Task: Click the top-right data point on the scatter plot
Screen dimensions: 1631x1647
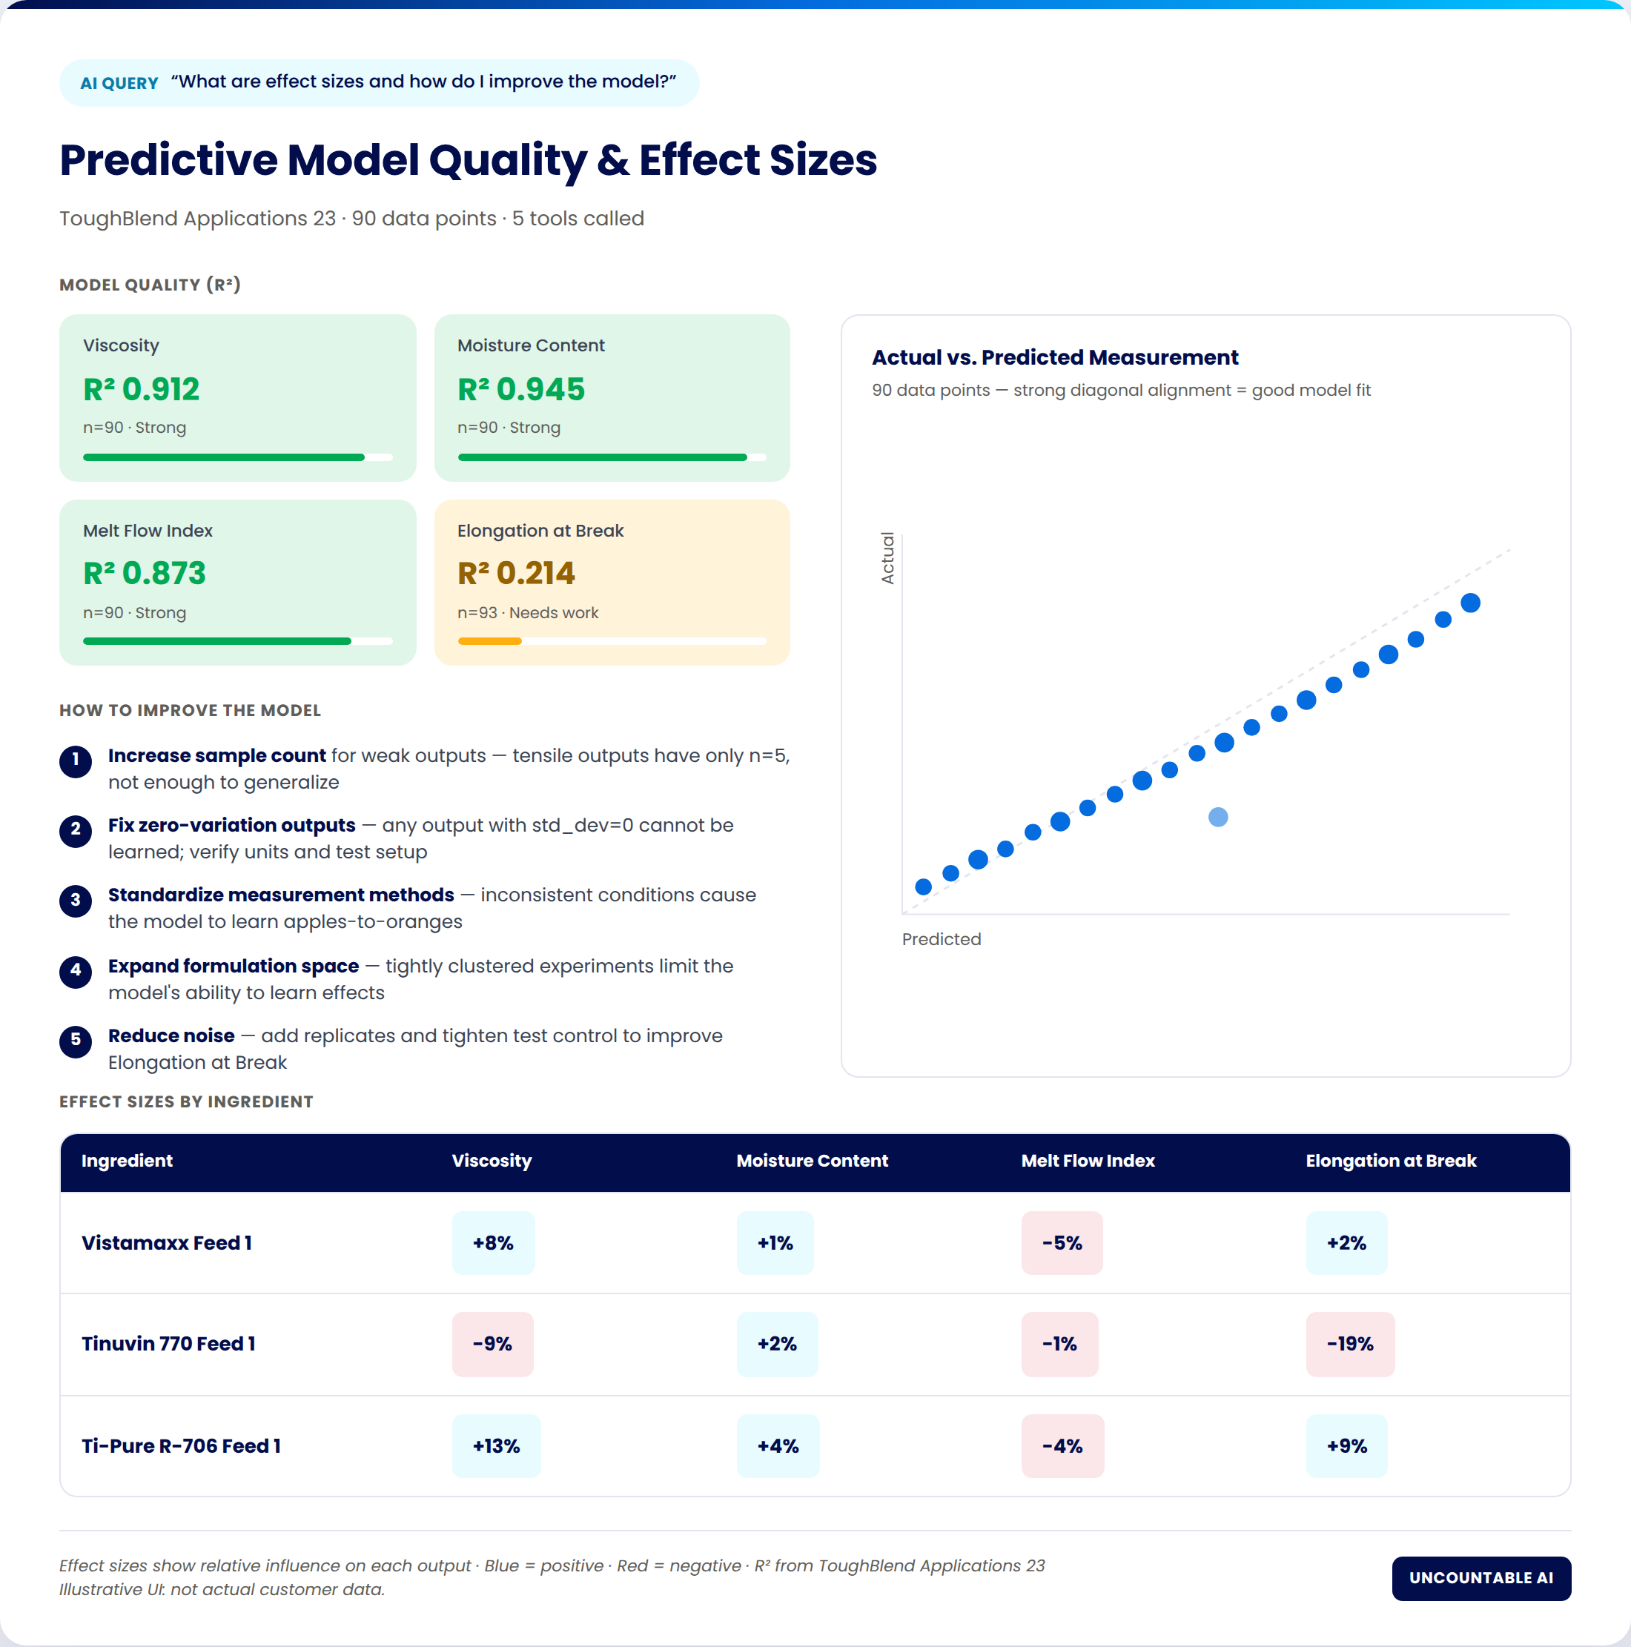Action: tap(1471, 603)
